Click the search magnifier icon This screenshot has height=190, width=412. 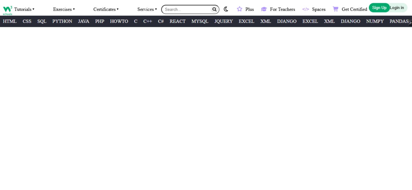214,9
